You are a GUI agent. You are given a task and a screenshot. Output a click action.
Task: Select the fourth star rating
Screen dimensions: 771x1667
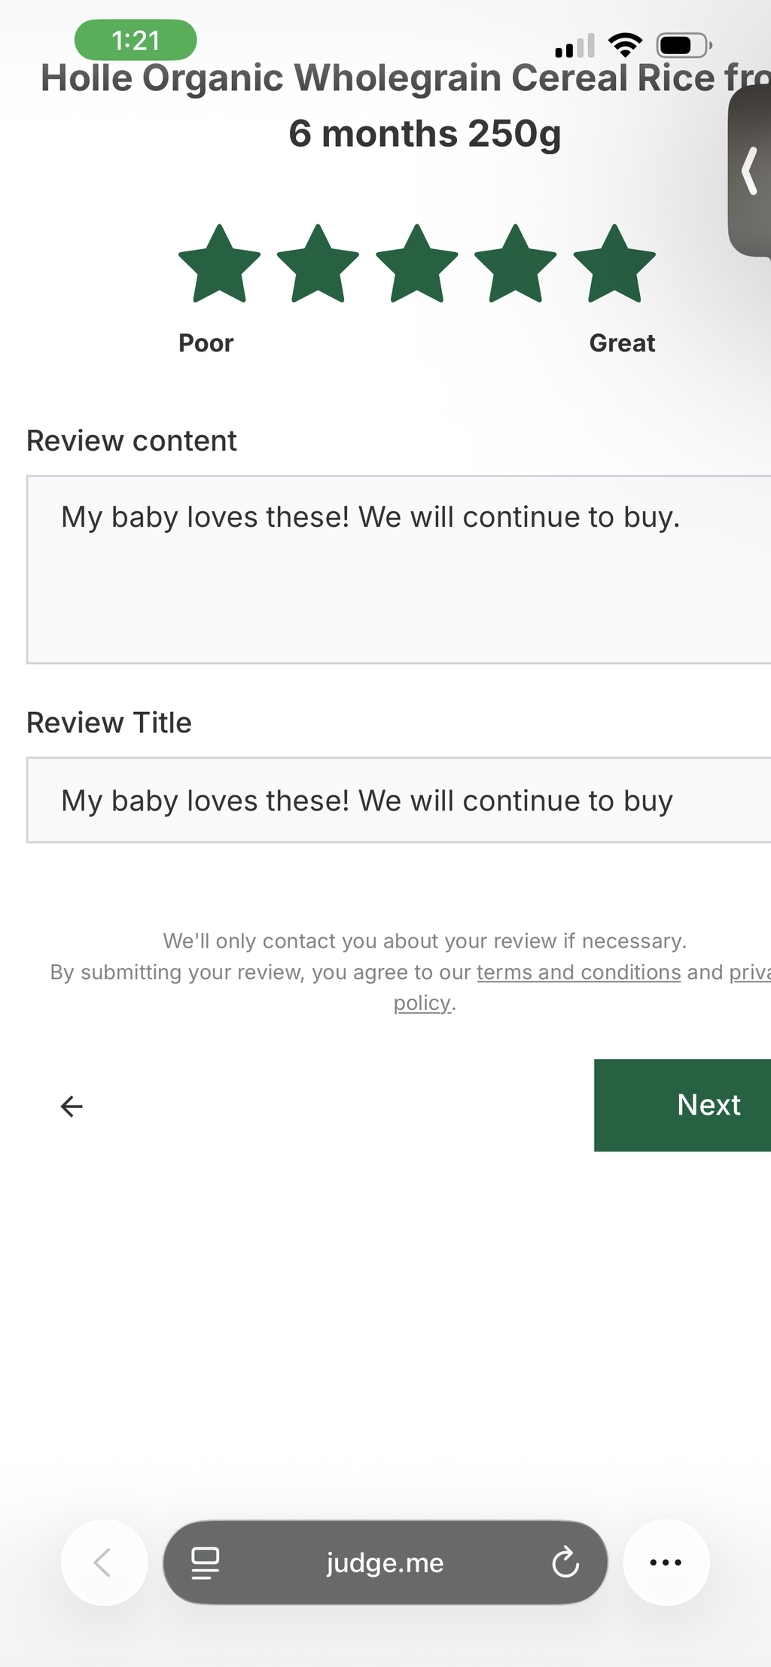click(515, 264)
